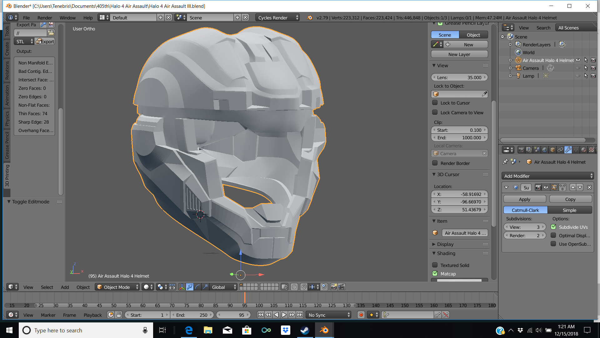Enable the Render Border checkbox
Viewport: 600px width, 338px height.
coord(435,163)
